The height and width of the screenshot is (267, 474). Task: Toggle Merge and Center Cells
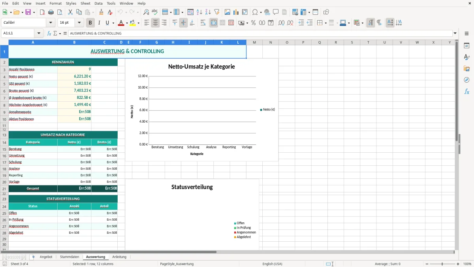[214, 23]
